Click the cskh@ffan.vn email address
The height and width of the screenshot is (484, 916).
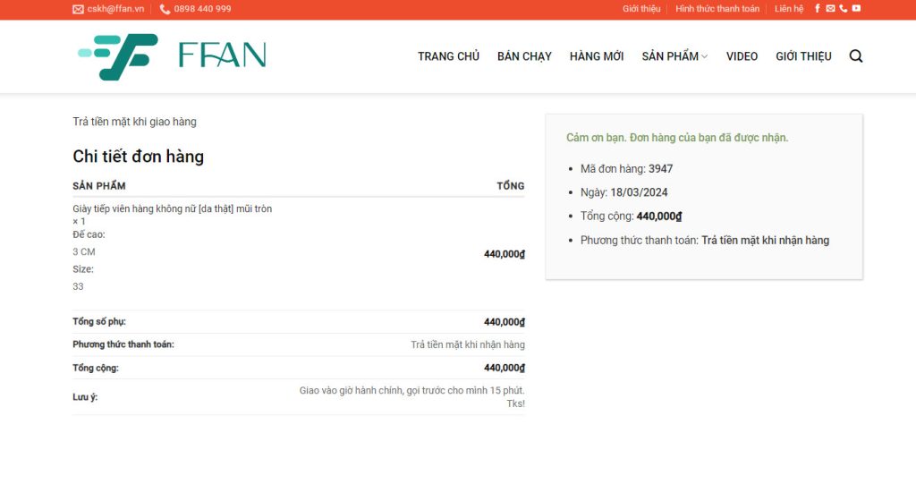(115, 9)
